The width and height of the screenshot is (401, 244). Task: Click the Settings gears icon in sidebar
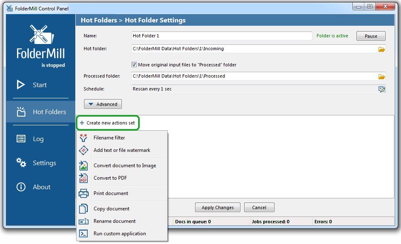pyautogui.click(x=21, y=163)
